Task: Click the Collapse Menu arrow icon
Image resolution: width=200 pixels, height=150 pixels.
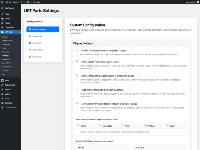Action: point(2,107)
